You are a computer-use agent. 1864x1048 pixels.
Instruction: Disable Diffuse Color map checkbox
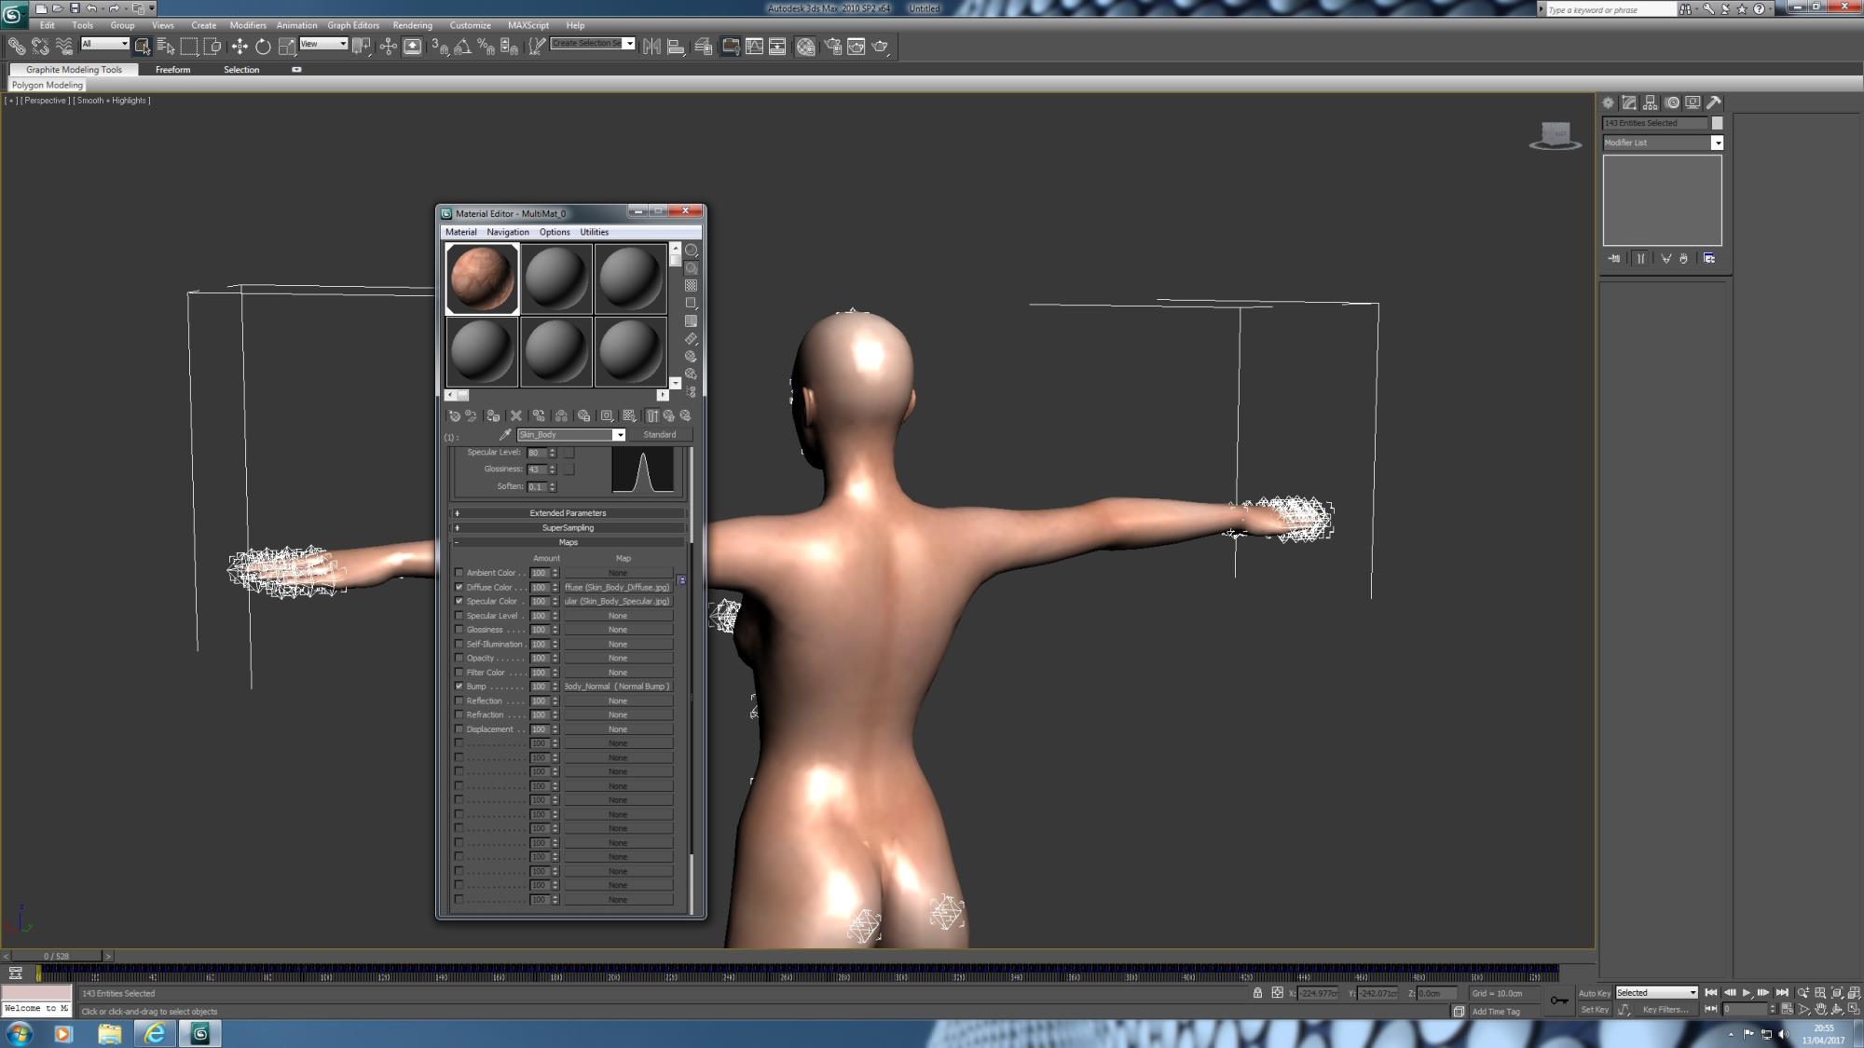tap(459, 587)
